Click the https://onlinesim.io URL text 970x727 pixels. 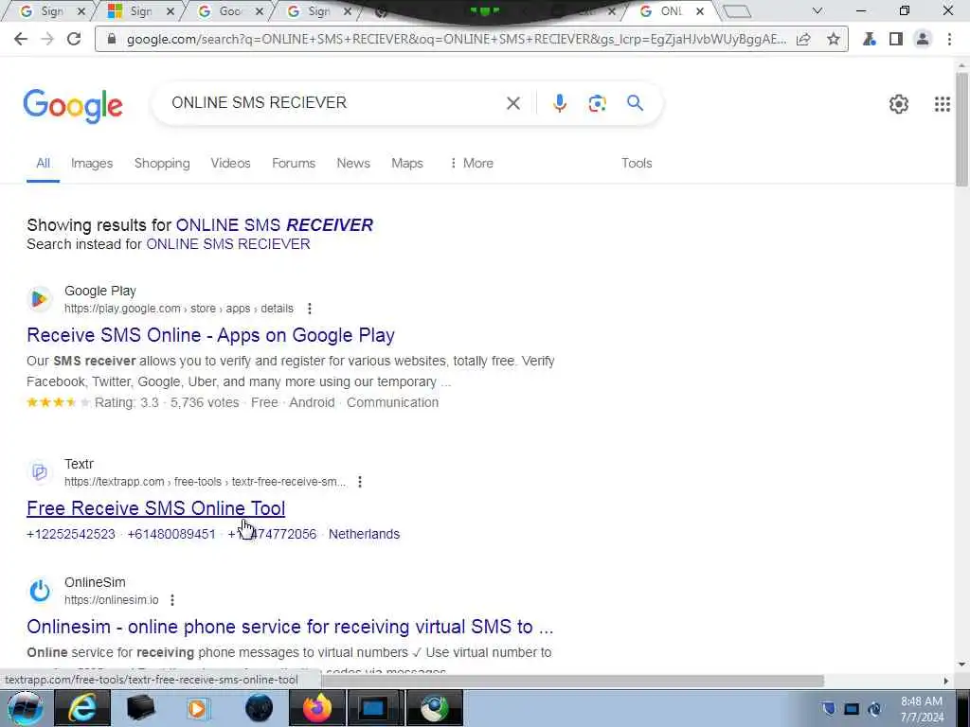112,600
